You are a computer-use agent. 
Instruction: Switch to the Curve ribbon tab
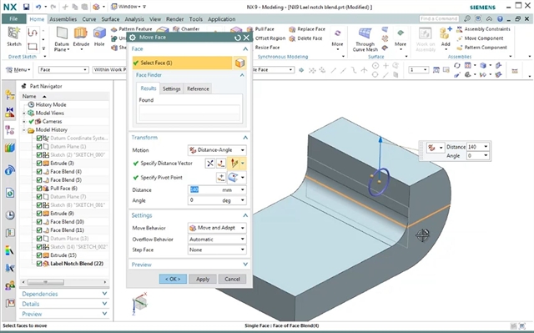(89, 19)
